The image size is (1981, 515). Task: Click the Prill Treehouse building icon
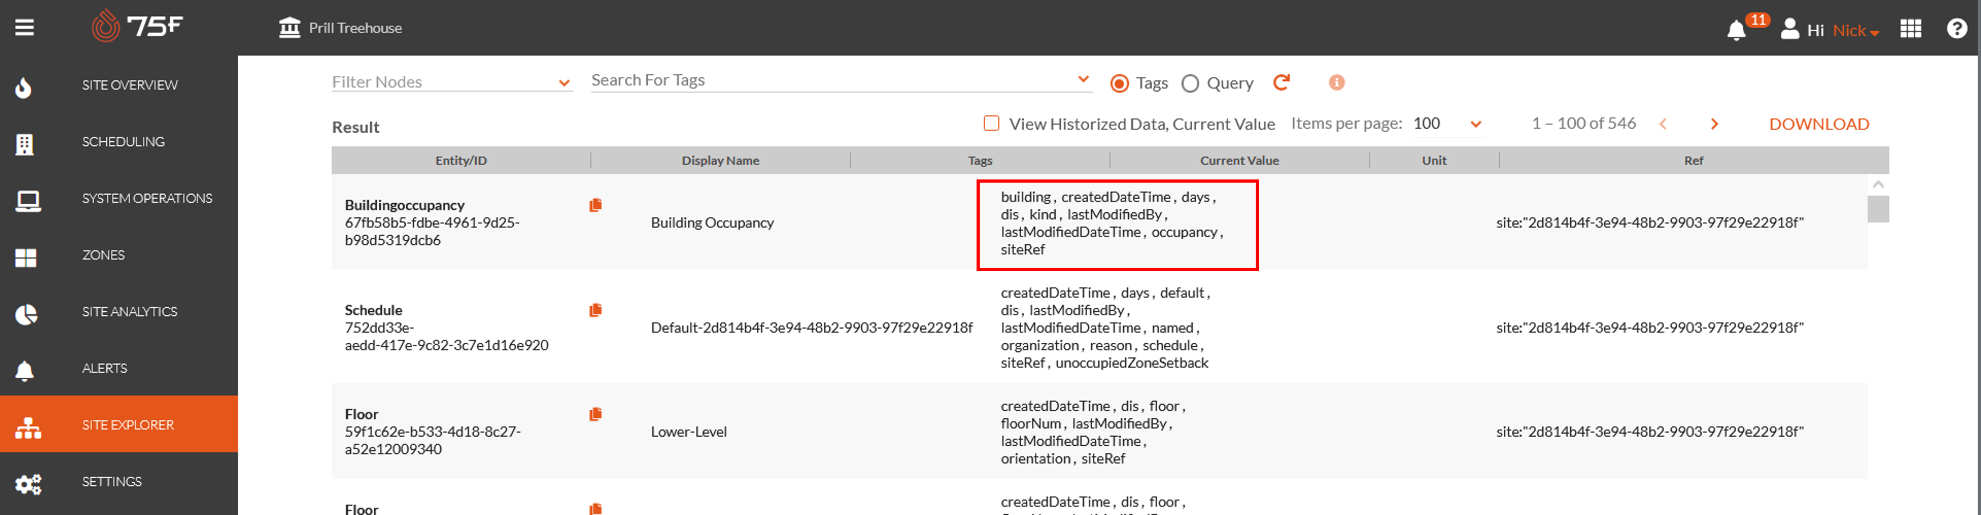point(289,28)
